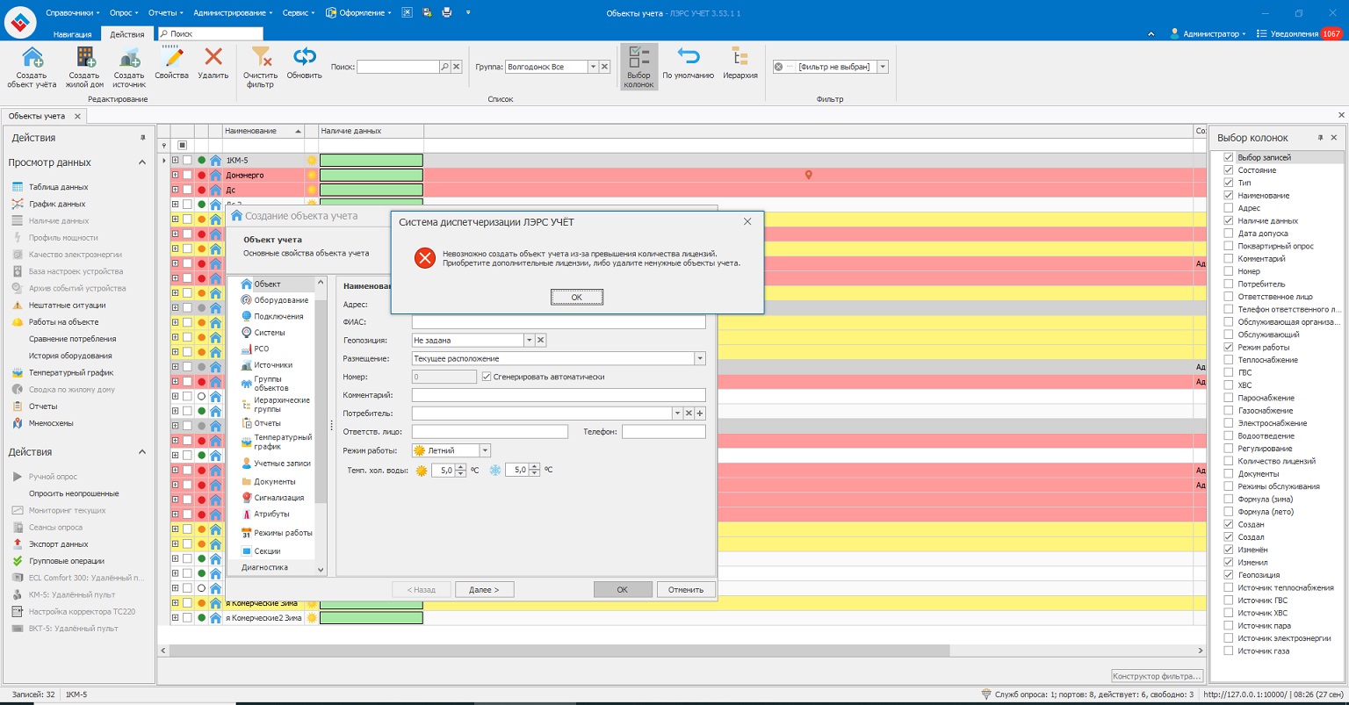
Task: Open the Фильтр не выбран dropdown
Action: pyautogui.click(x=883, y=67)
